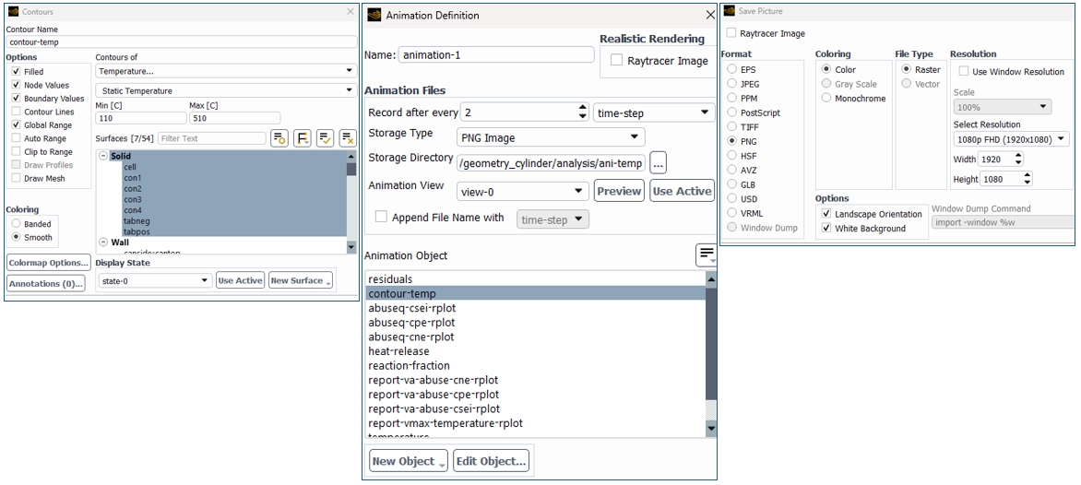Image resolution: width=1081 pixels, height=485 pixels.
Task: Toggle the Boundary Values checkbox
Action: (16, 99)
